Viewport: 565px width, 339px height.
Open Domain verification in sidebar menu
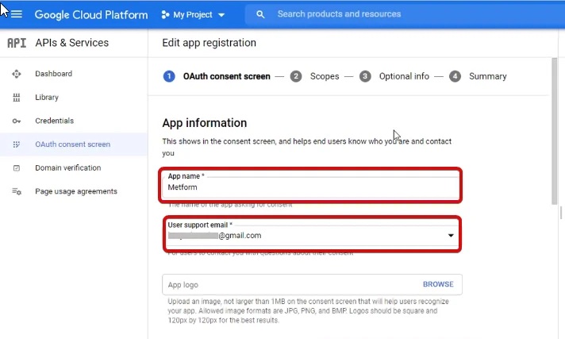tap(67, 168)
